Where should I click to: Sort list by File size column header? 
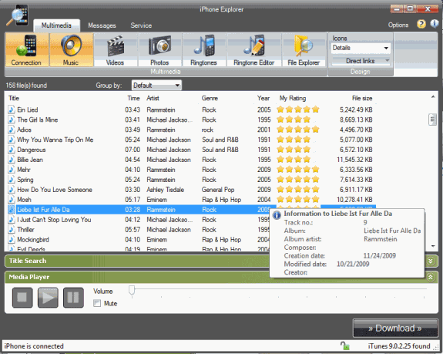click(x=362, y=98)
